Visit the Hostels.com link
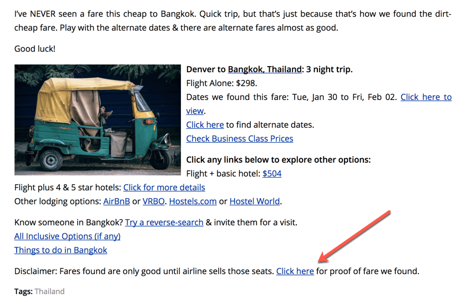The width and height of the screenshot is (460, 302). [193, 202]
